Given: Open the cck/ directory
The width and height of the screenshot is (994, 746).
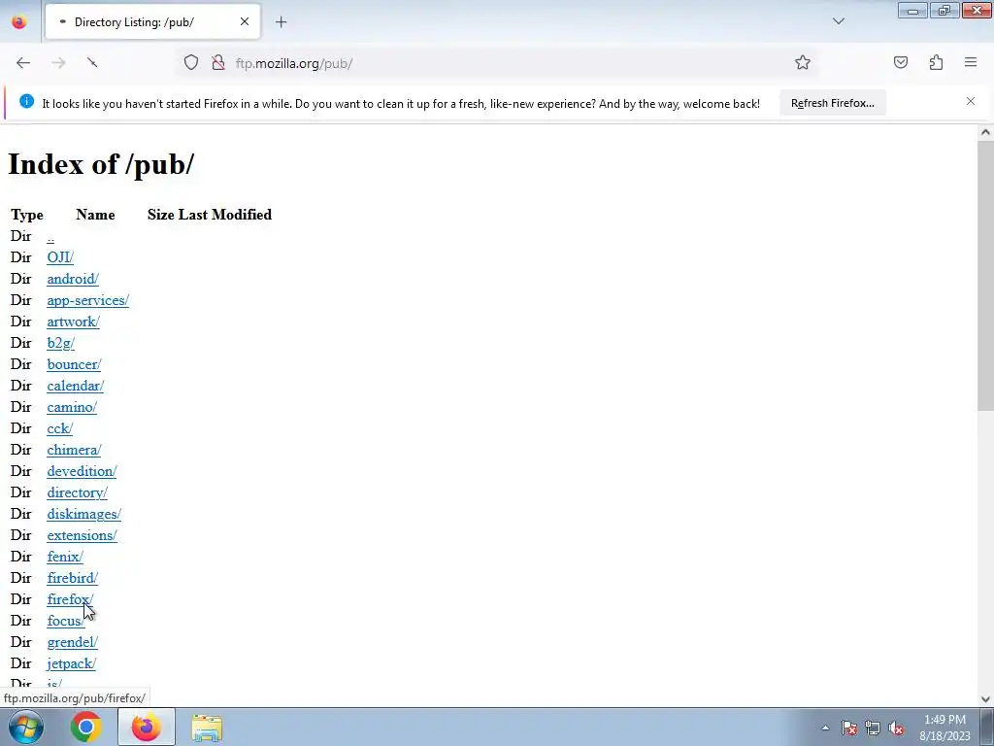Looking at the screenshot, I should [59, 428].
